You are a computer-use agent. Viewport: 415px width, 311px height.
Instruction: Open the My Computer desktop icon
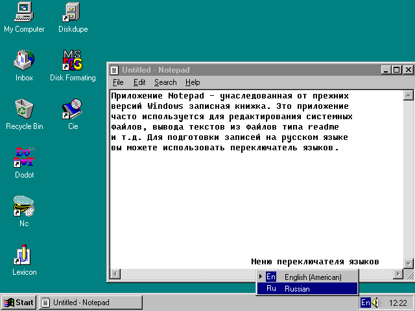tap(24, 12)
